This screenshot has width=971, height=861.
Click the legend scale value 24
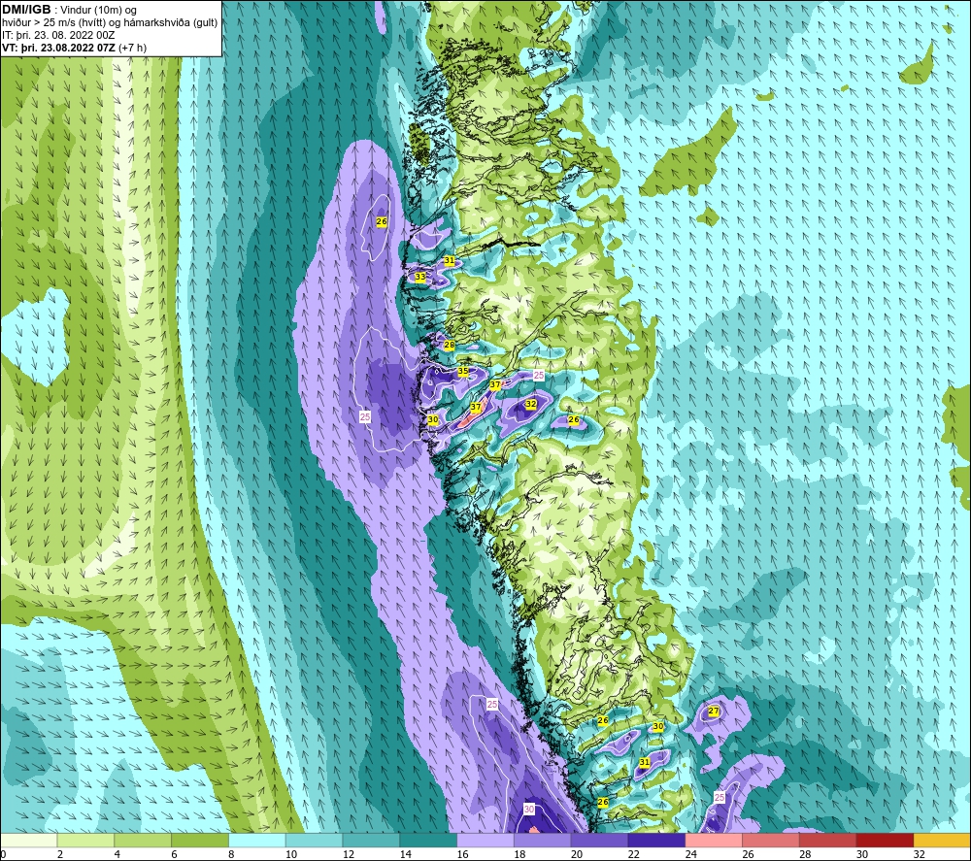click(690, 854)
